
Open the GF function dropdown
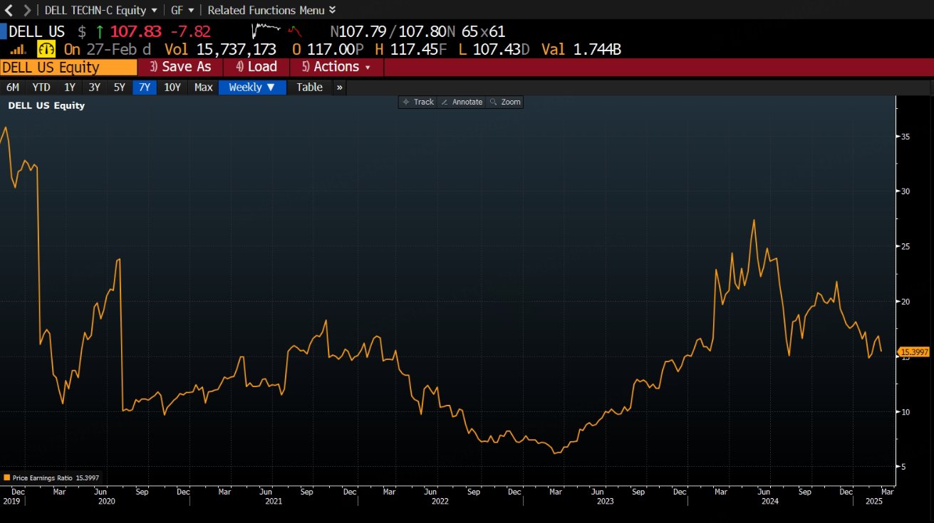coord(183,10)
